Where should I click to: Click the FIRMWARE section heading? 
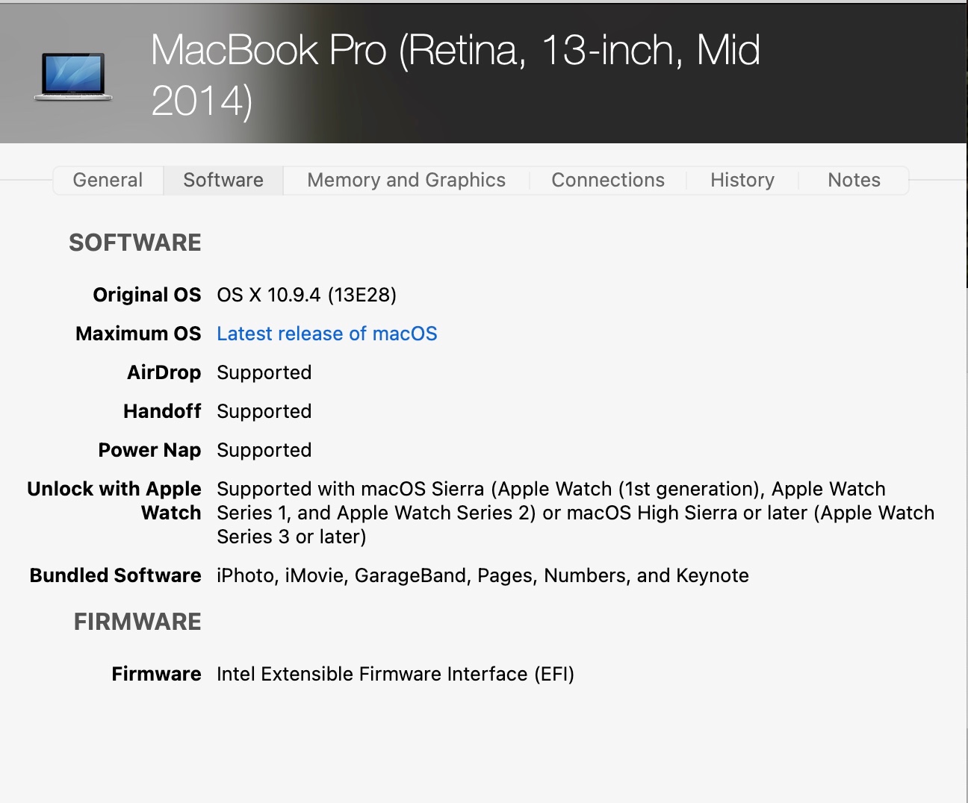coord(137,622)
